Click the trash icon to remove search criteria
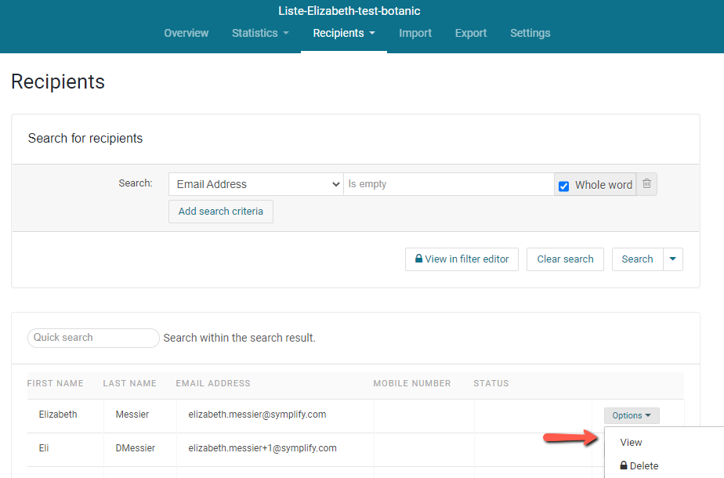724x478 pixels. pos(646,184)
